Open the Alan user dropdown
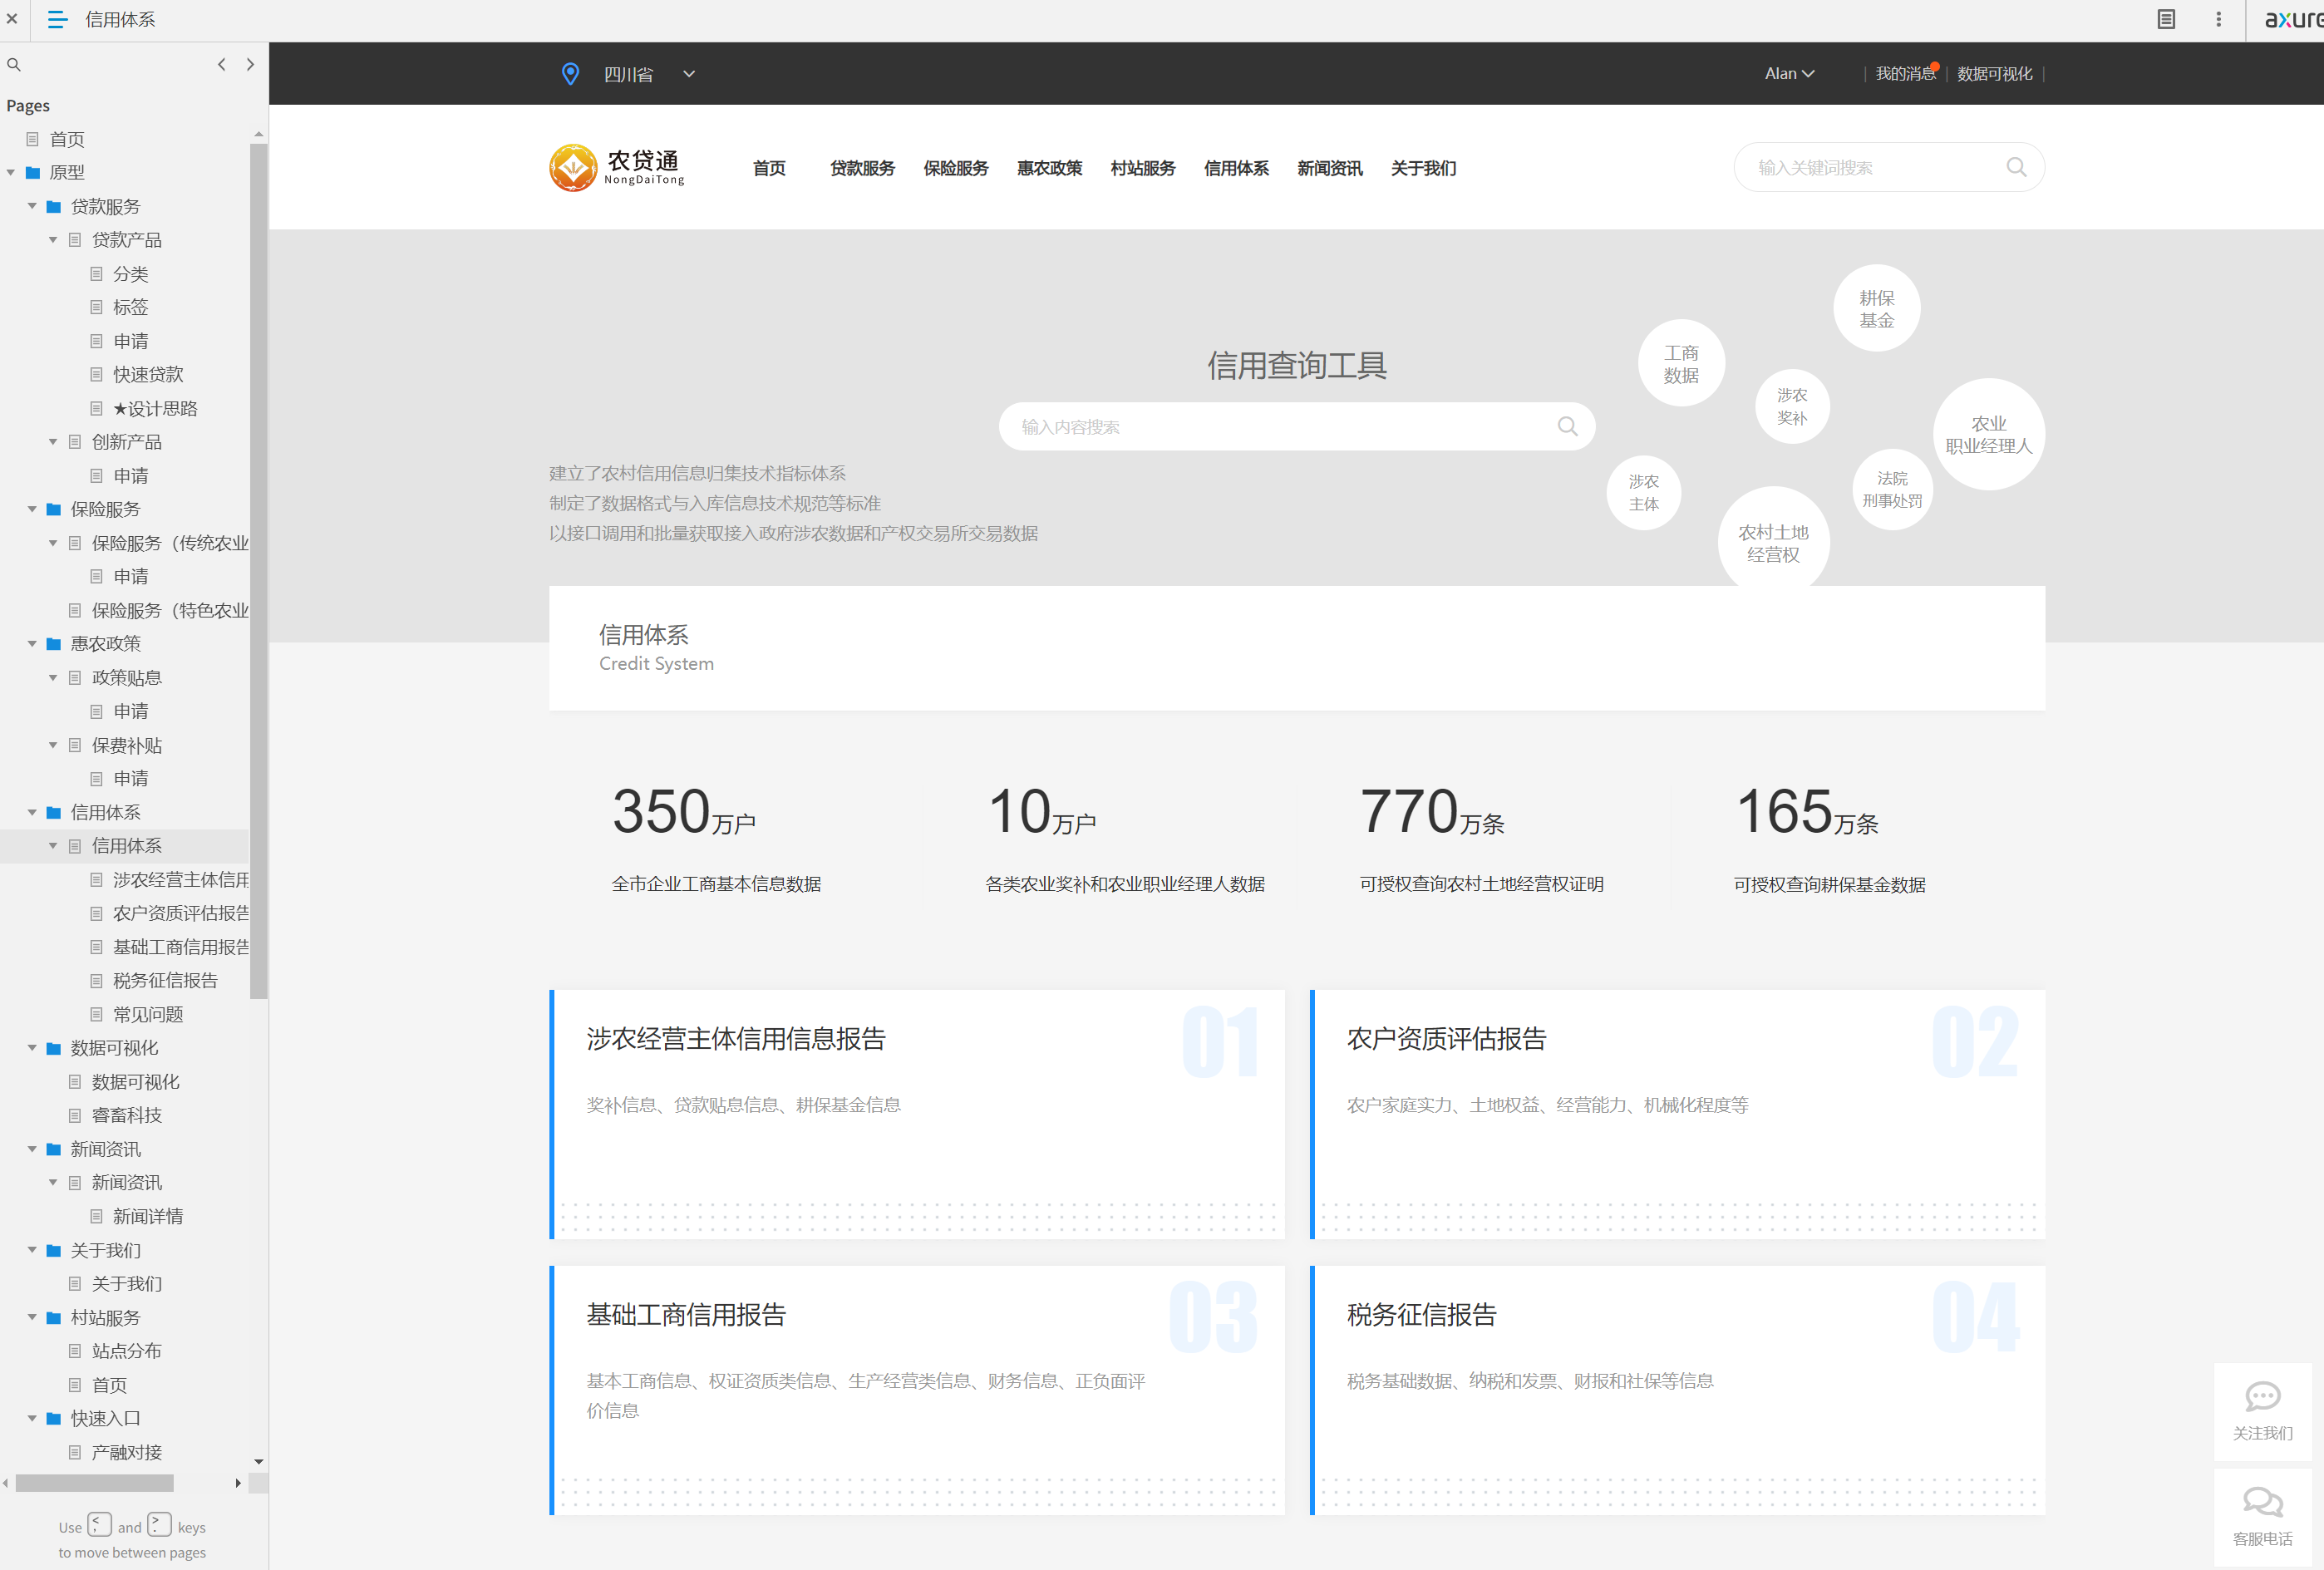Screen dimensions: 2324x1570 1789,74
